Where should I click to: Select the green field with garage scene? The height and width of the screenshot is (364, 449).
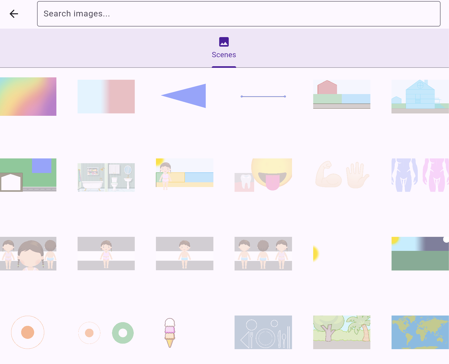28,175
